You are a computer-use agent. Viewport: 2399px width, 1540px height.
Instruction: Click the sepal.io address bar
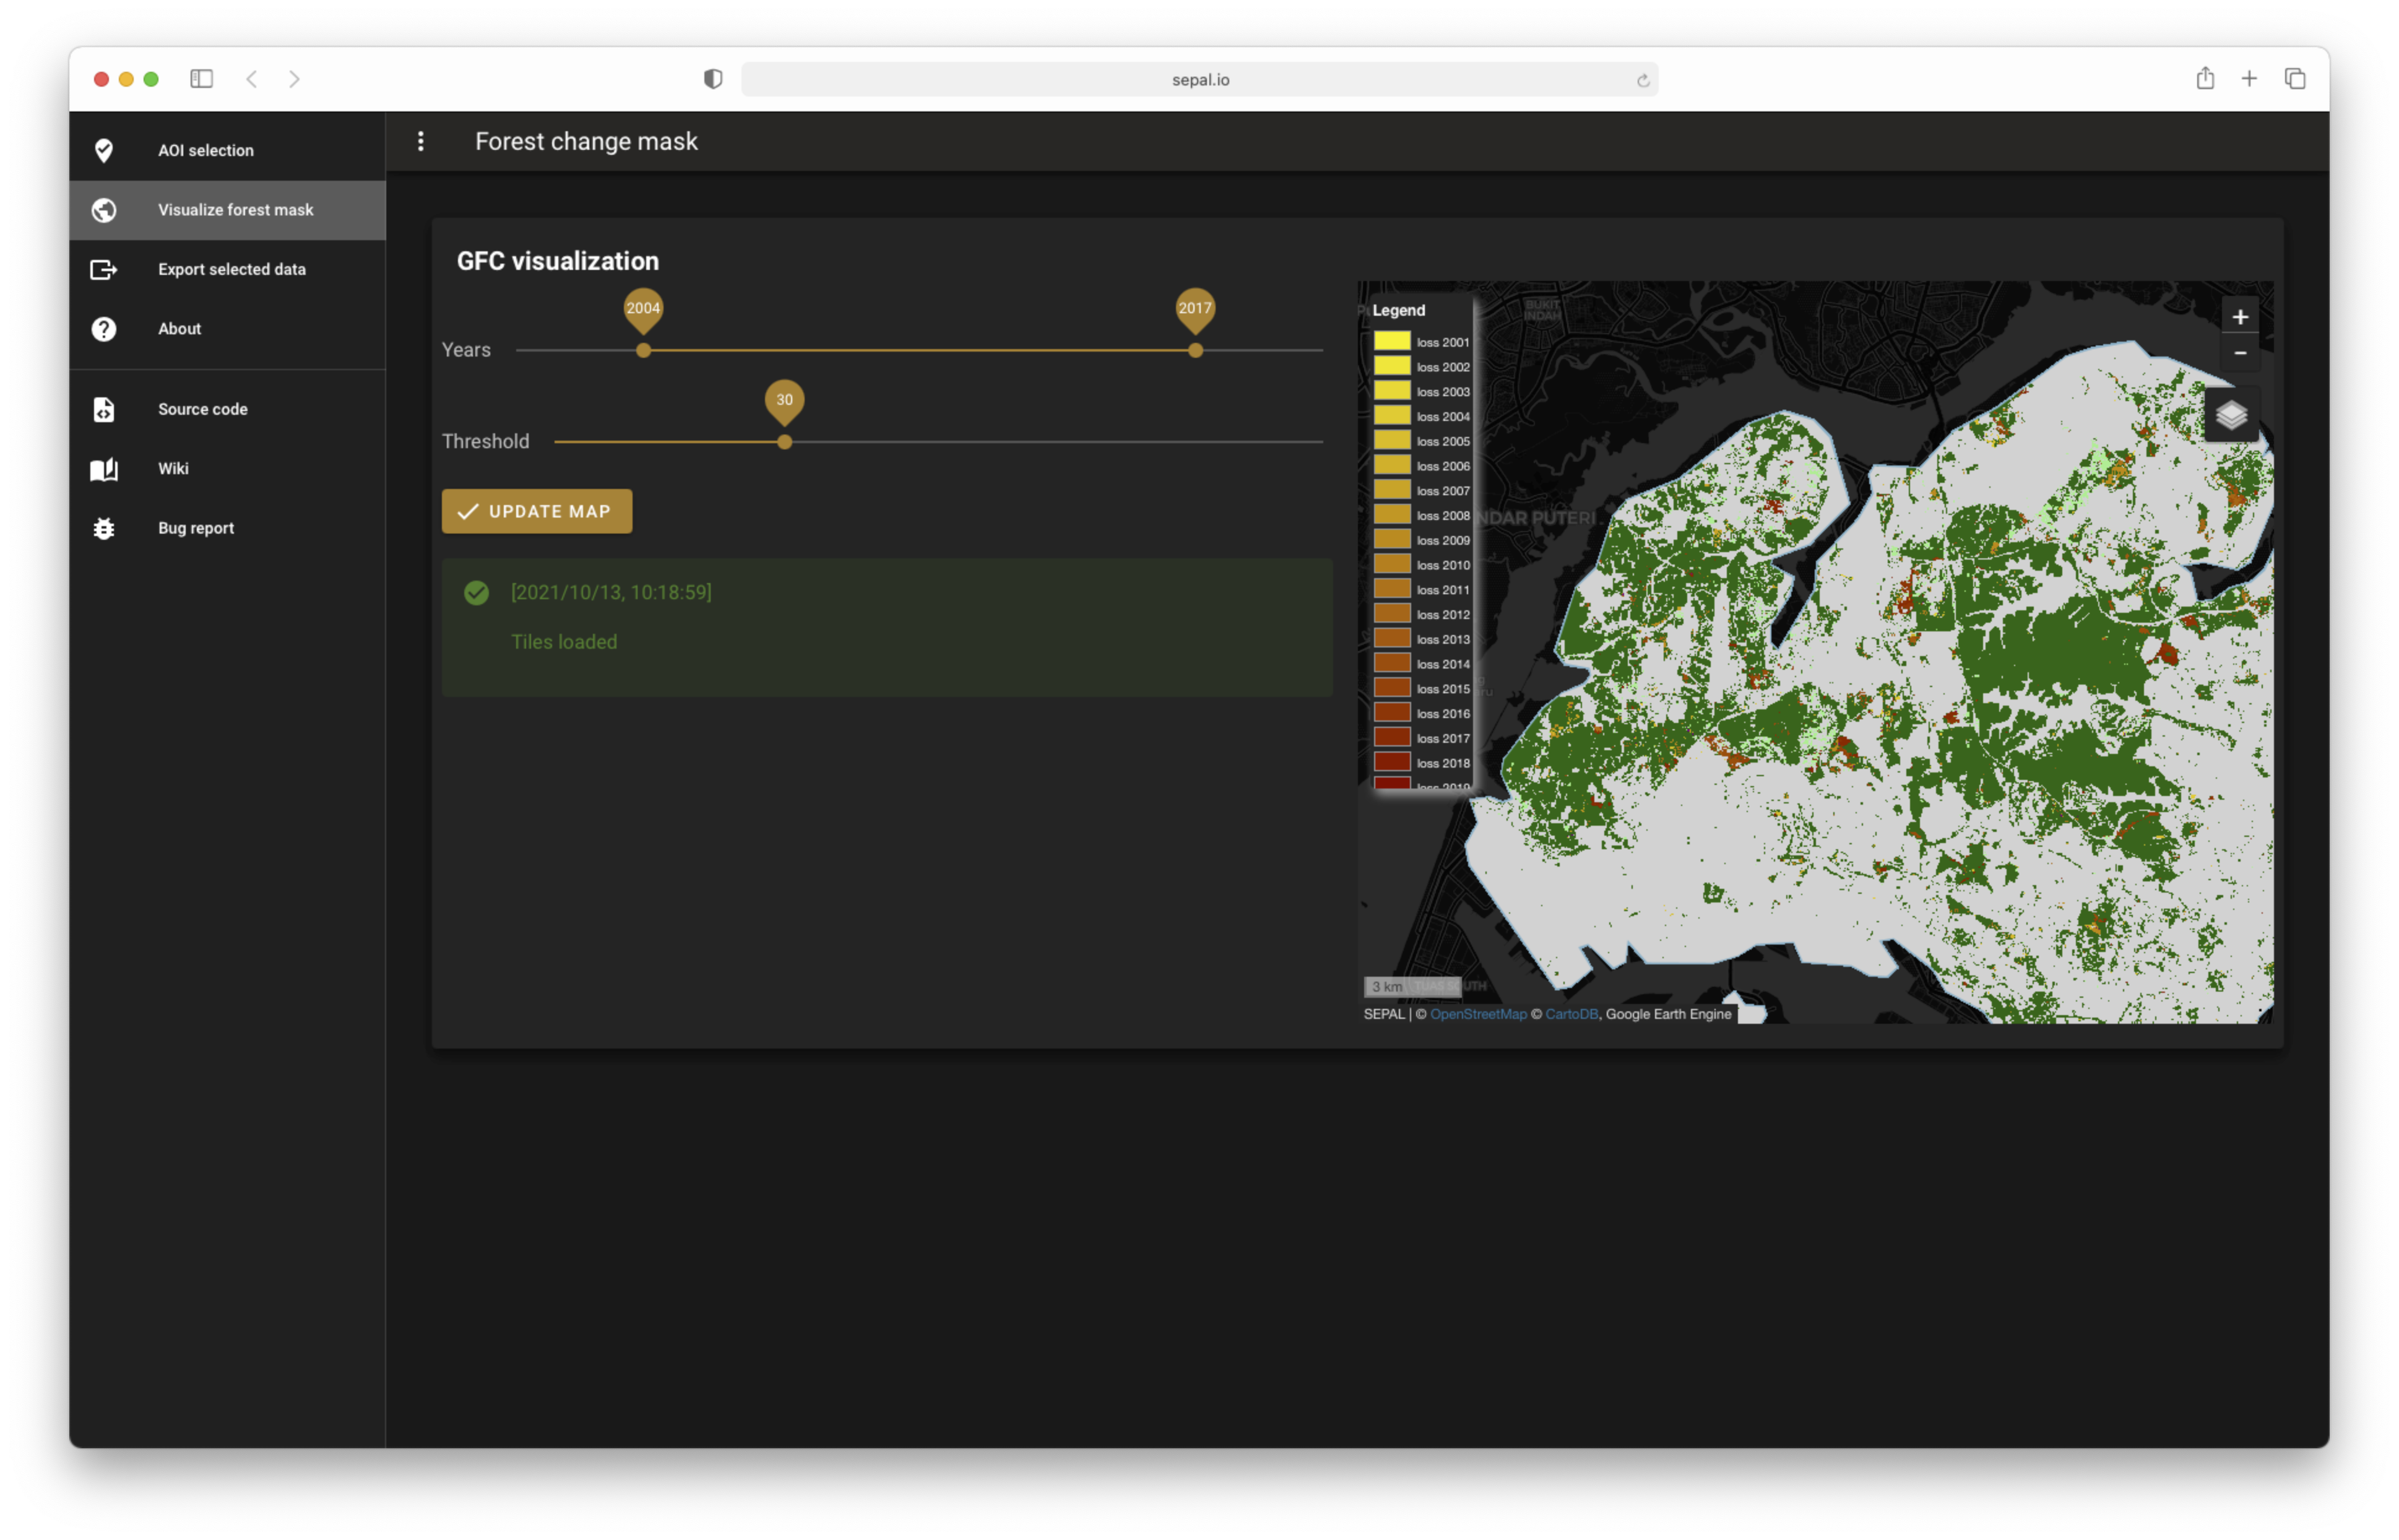tap(1199, 79)
